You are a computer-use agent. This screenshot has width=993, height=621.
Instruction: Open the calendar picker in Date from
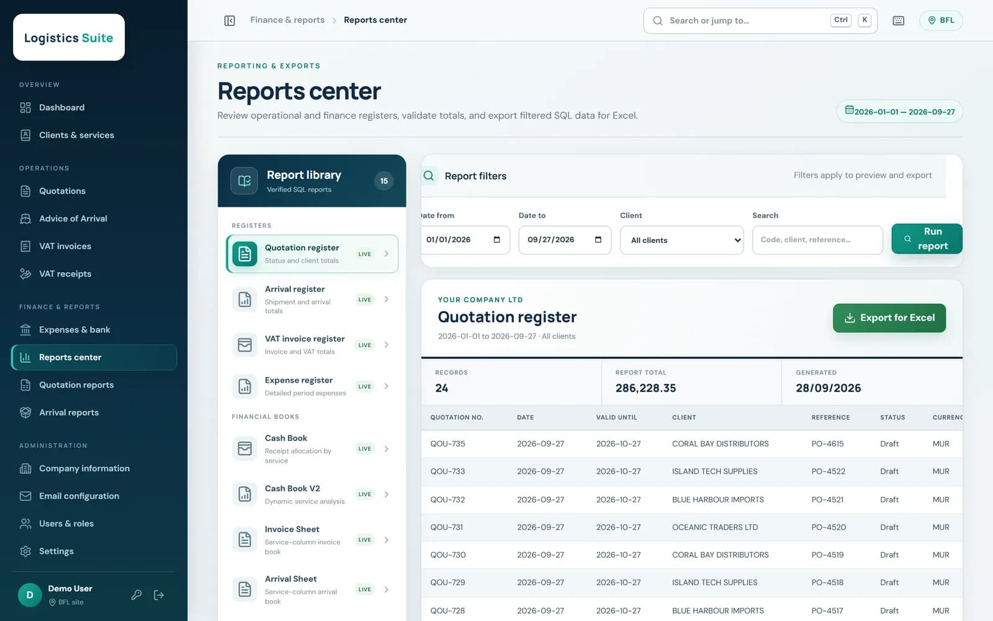point(496,240)
